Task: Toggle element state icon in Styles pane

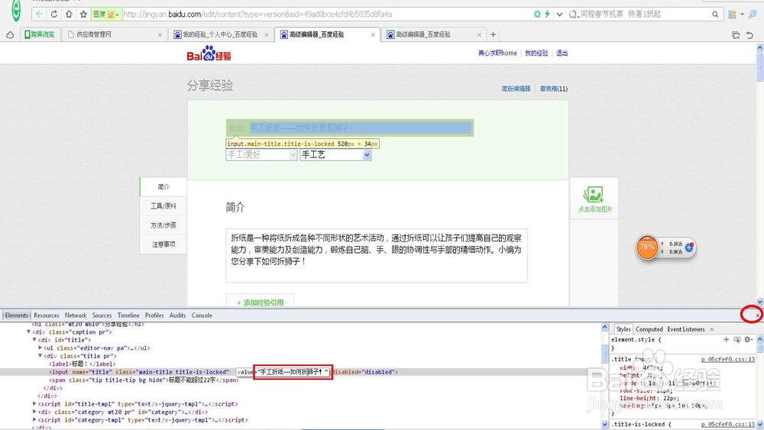Action: pyautogui.click(x=737, y=339)
